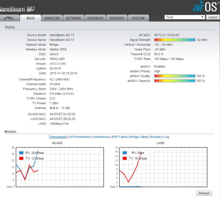Click the LAN0 throughput graph
The height and width of the screenshot is (199, 220).
[x=163, y=167]
